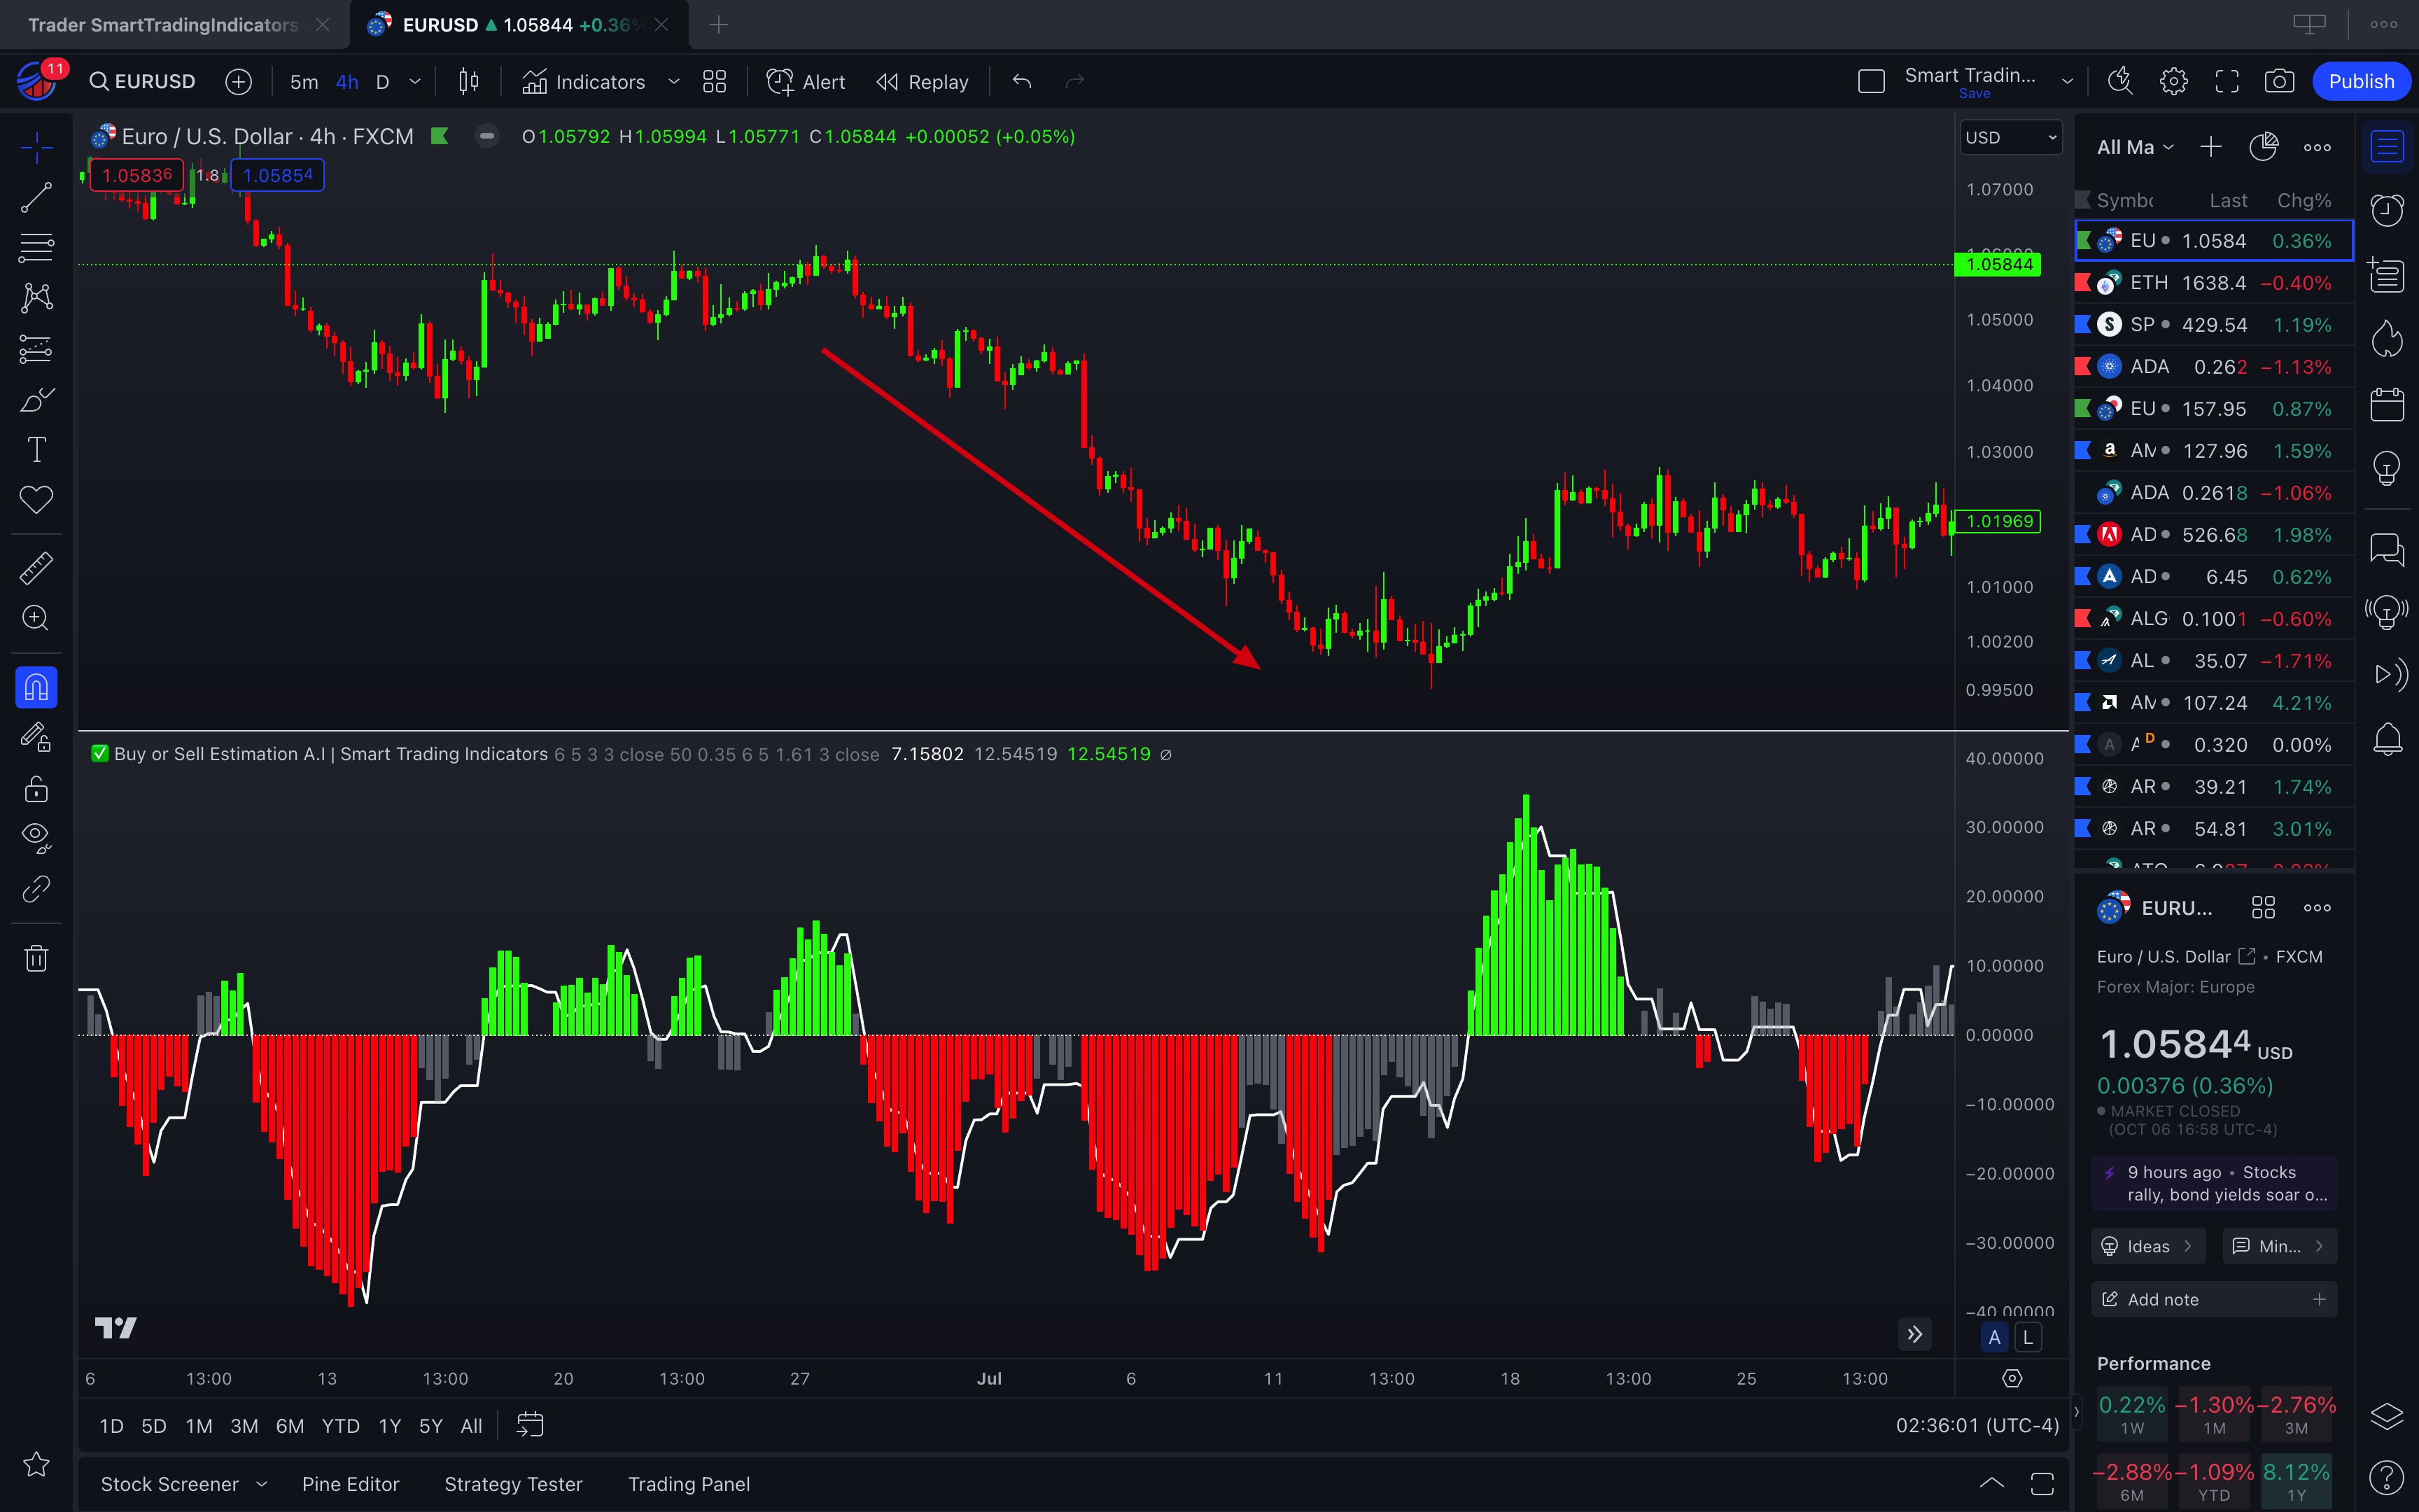Open the Alerts panel in the right sidebar
The image size is (2419, 1512).
click(x=2387, y=210)
